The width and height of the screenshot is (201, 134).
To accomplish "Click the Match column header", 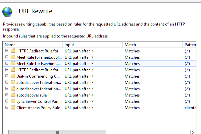I will (x=152, y=45).
